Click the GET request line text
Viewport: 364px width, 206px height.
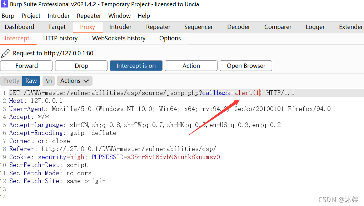[152, 93]
